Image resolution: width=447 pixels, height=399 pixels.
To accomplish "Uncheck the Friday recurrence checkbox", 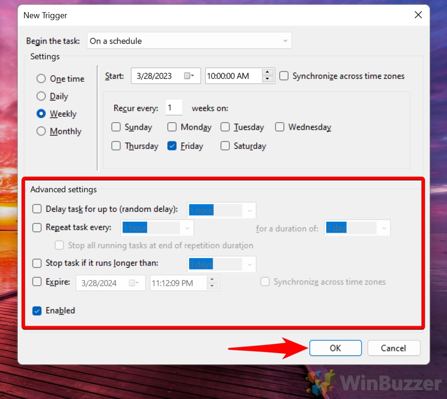I will tap(172, 146).
